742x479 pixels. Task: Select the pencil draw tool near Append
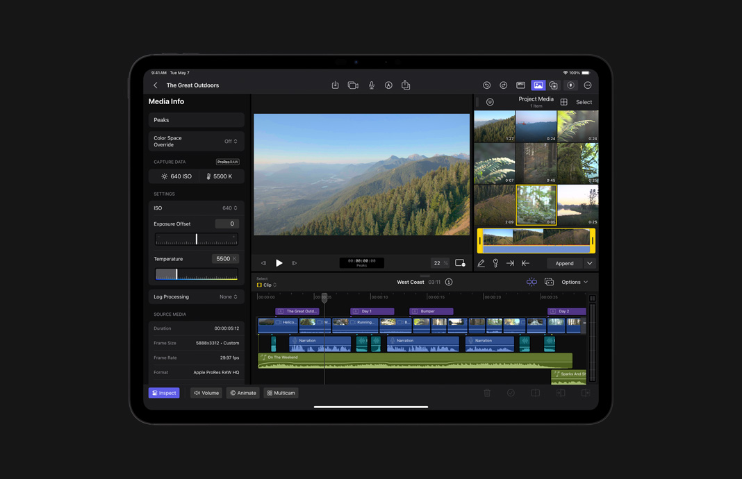pos(481,263)
